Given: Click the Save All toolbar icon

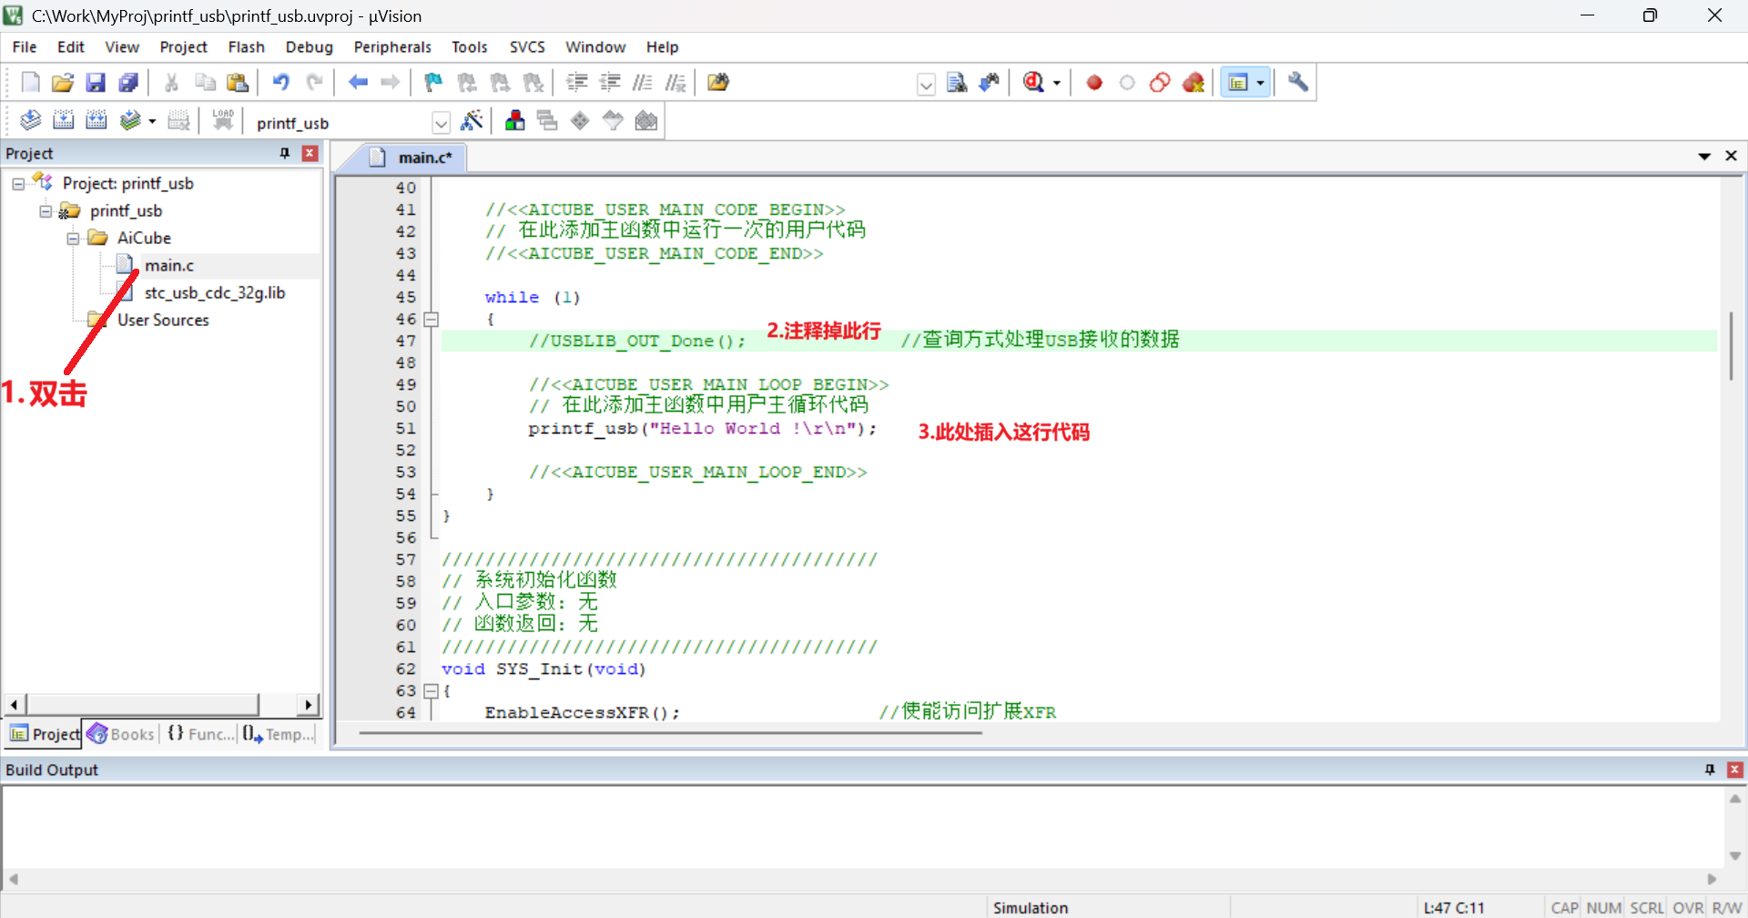Looking at the screenshot, I should [128, 83].
